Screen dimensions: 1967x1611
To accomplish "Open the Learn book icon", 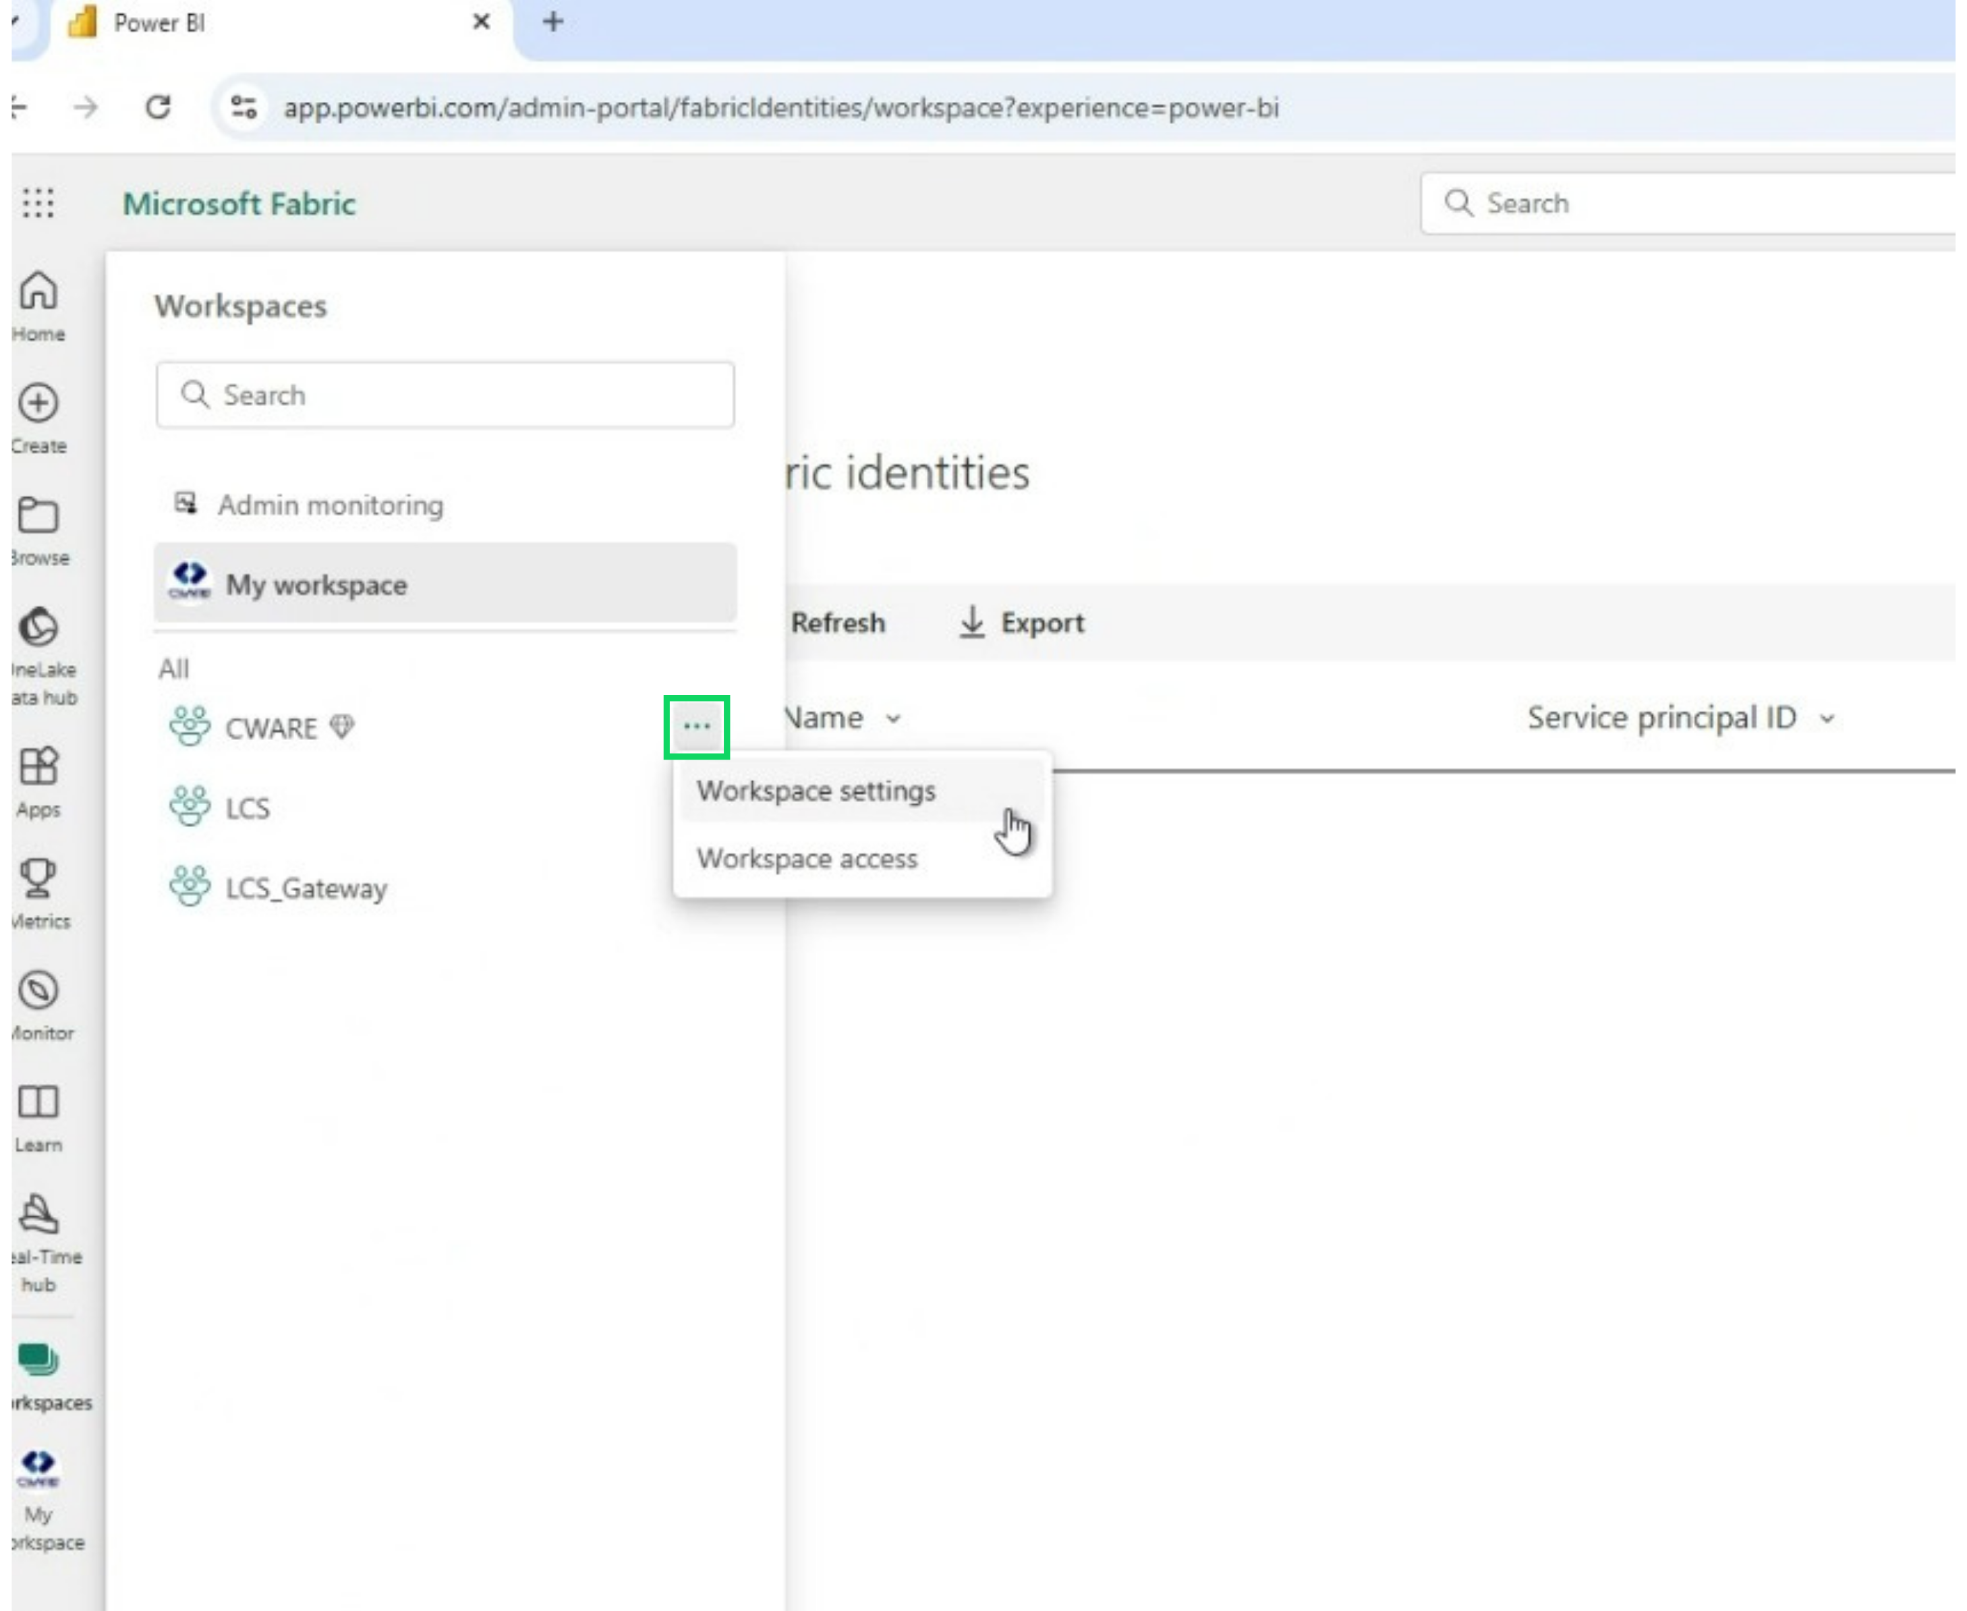I will coord(38,1104).
